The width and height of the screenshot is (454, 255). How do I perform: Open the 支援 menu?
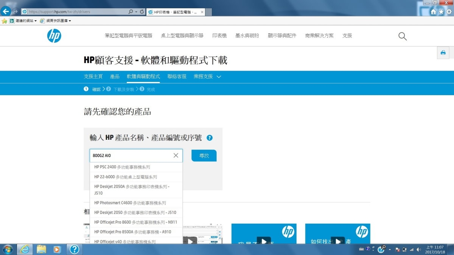(x=347, y=36)
